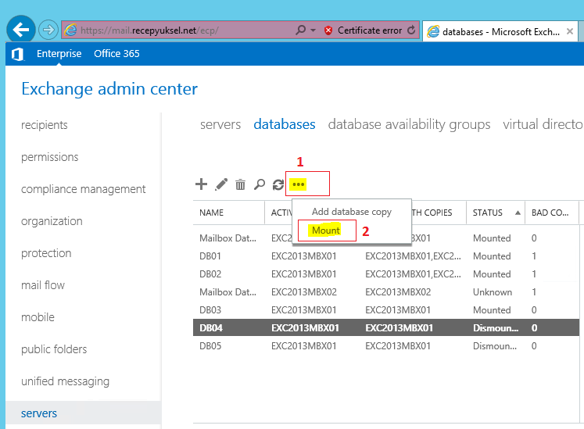The height and width of the screenshot is (429, 584).
Task: Open the More options ellipsis menu
Action: pyautogui.click(x=299, y=184)
